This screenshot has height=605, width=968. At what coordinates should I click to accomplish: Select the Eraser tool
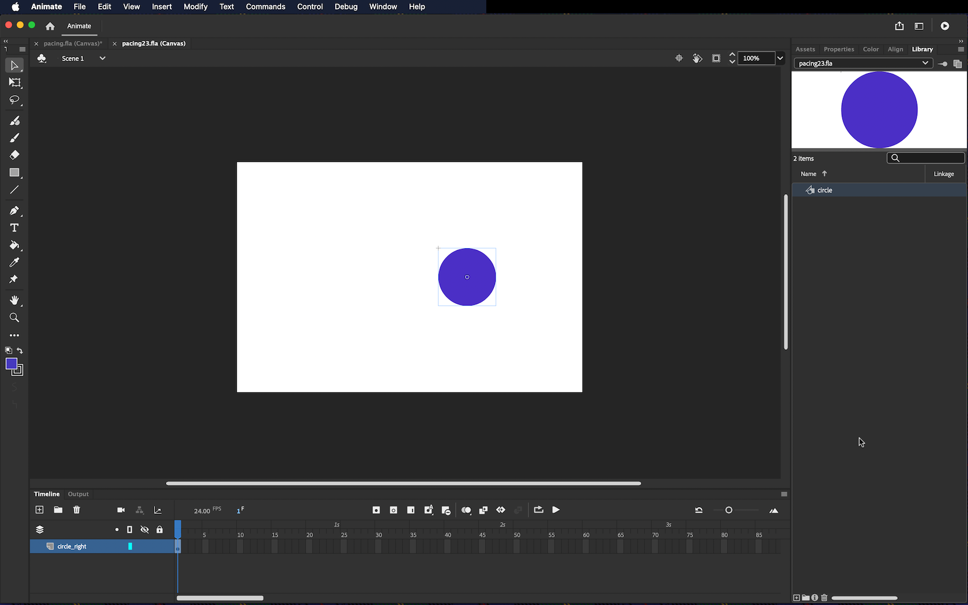(x=14, y=155)
